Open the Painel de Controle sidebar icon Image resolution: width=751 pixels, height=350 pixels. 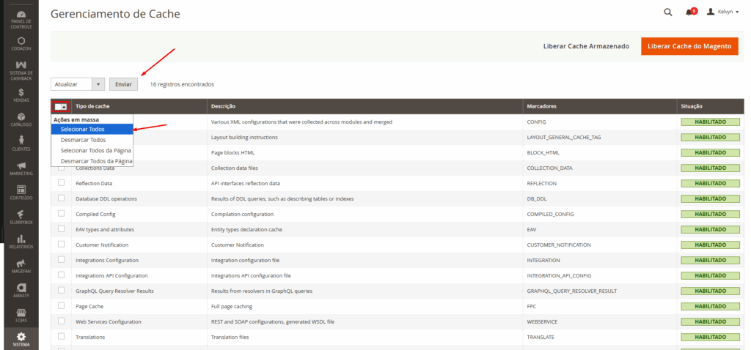pyautogui.click(x=21, y=18)
